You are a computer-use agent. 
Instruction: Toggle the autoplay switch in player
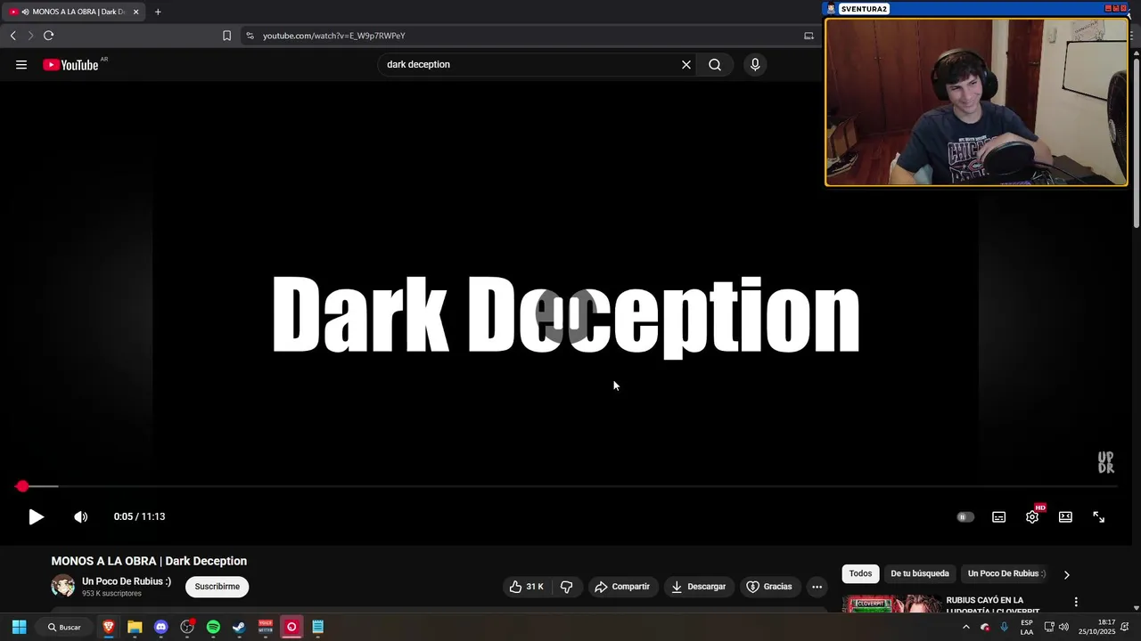pos(965,516)
